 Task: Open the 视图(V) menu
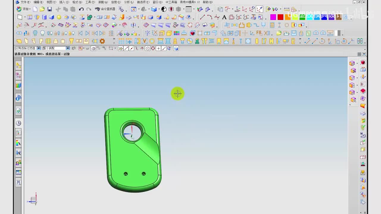tap(51, 2)
